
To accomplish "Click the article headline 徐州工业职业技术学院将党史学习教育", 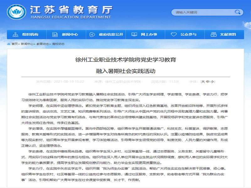I will pos(125,59).
